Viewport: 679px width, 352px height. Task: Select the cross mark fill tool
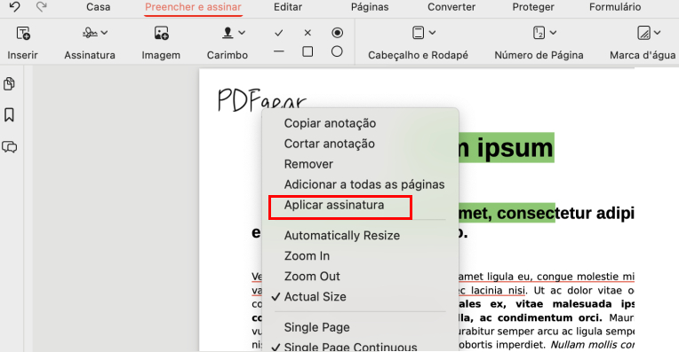coord(308,33)
